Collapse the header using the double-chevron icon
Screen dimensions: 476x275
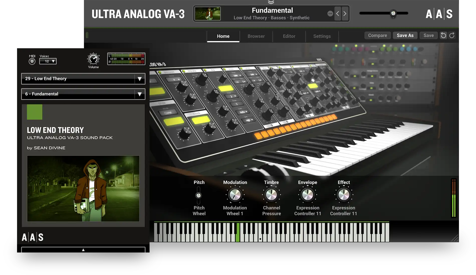271,2
